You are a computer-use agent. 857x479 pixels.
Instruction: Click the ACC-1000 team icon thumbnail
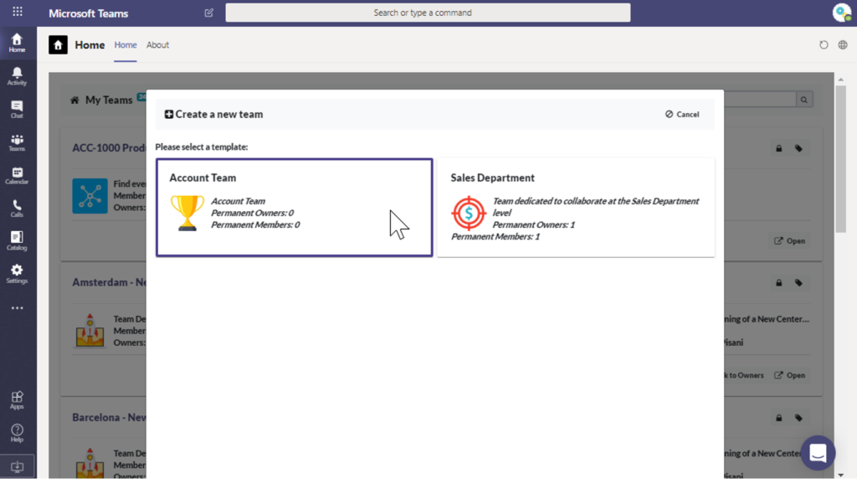[90, 196]
